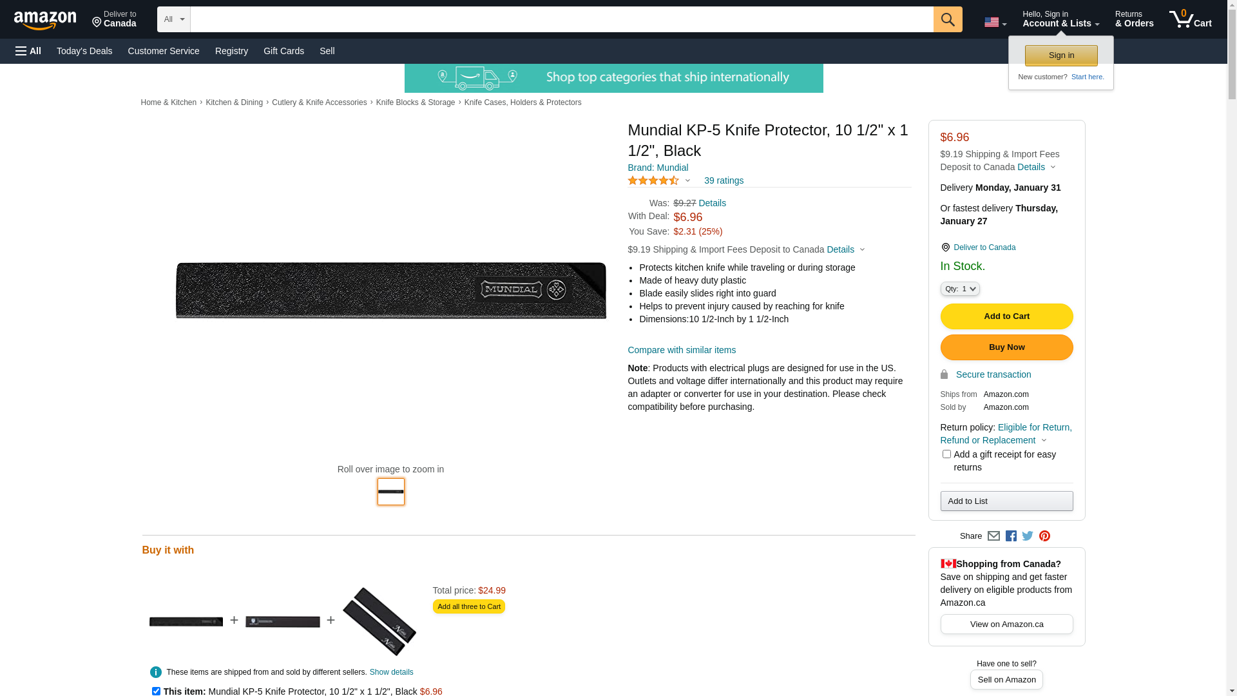1237x696 pixels.
Task: Share on Twitter icon
Action: coord(1028,536)
